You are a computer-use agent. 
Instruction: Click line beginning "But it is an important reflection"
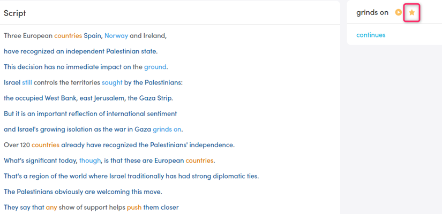click(x=90, y=114)
